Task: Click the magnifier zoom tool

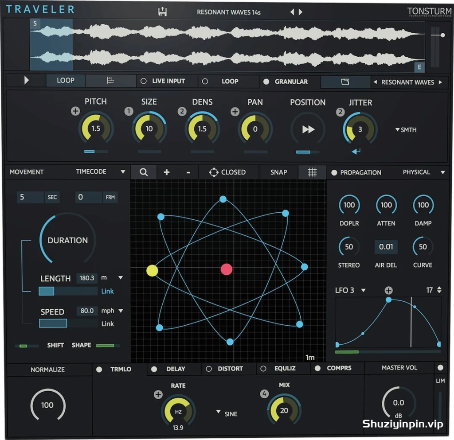Action: (144, 172)
